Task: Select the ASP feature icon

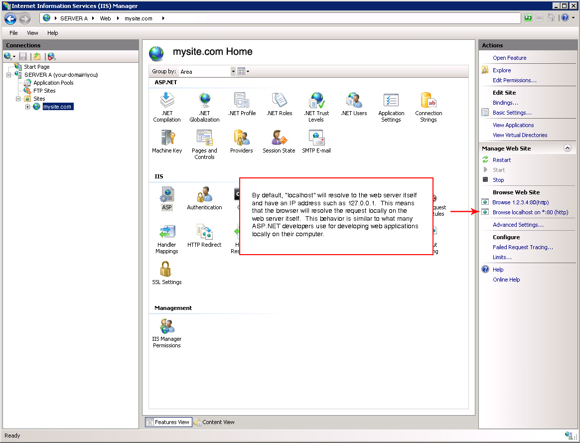Action: pyautogui.click(x=167, y=198)
